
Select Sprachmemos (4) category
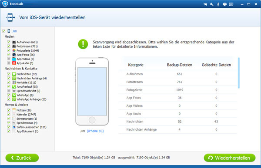(27, 123)
